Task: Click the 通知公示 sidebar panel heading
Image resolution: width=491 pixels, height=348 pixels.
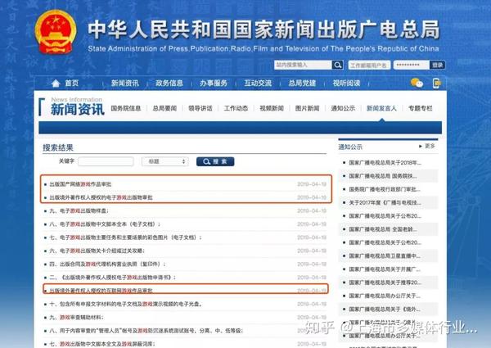Action: click(350, 147)
